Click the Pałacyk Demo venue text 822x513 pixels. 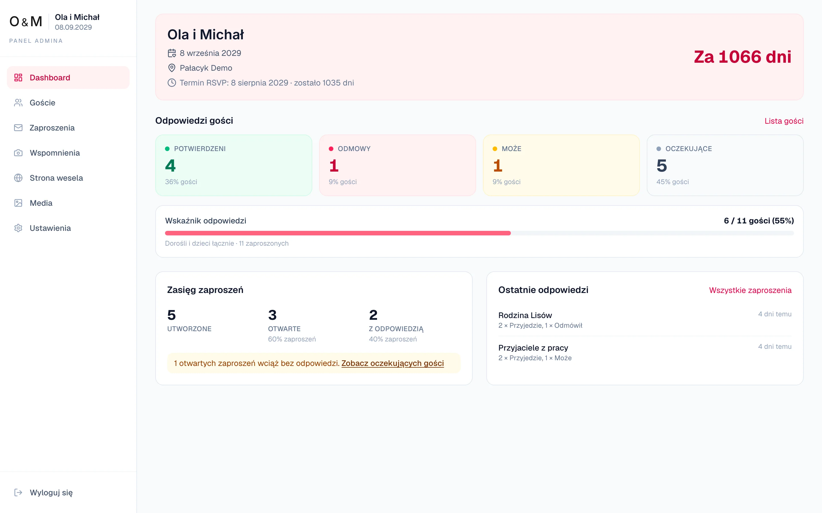pyautogui.click(x=206, y=68)
